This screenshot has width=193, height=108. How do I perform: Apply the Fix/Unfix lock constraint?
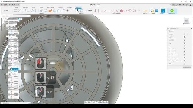(121, 11)
